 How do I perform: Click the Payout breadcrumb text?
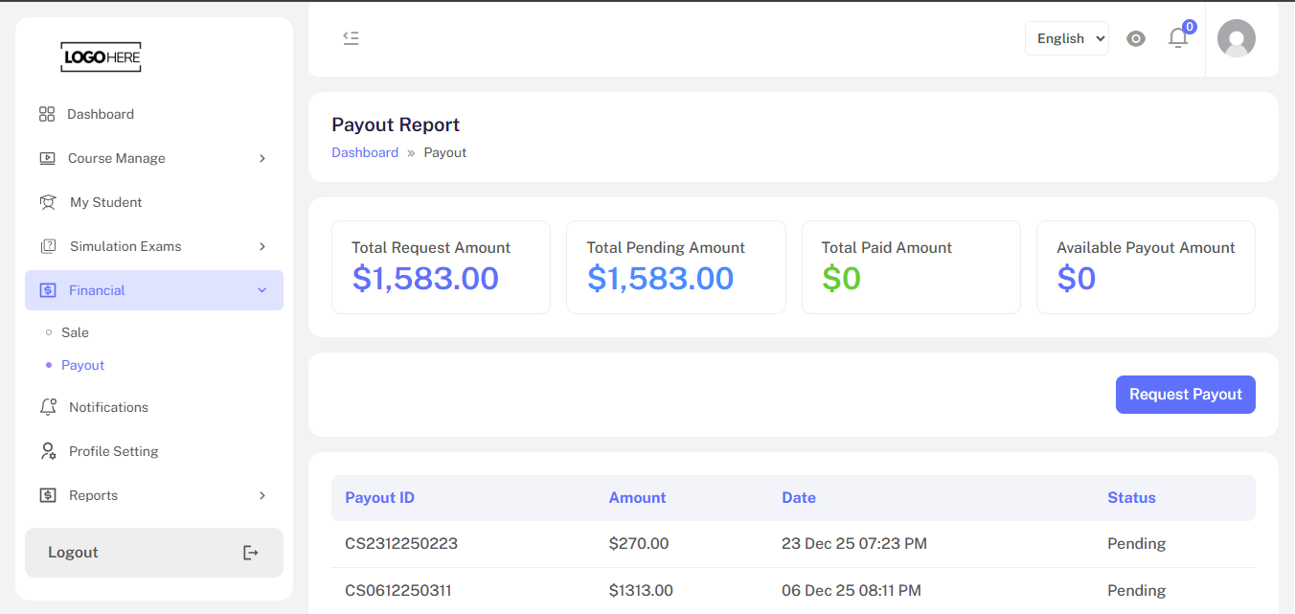tap(445, 152)
